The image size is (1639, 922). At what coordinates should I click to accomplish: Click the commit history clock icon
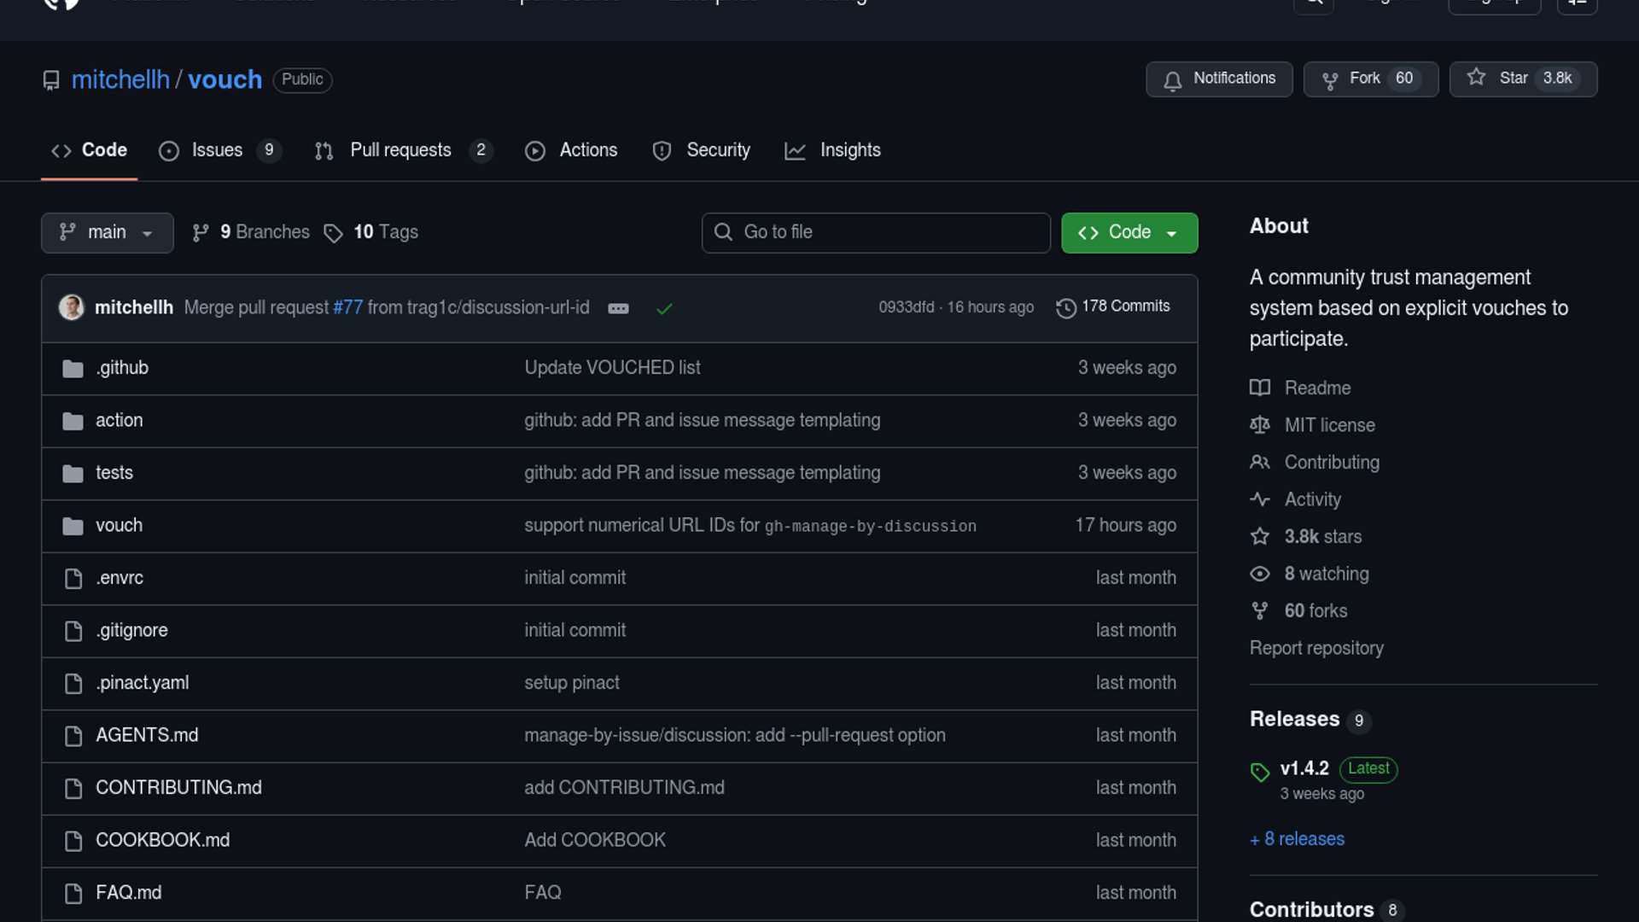pyautogui.click(x=1065, y=308)
